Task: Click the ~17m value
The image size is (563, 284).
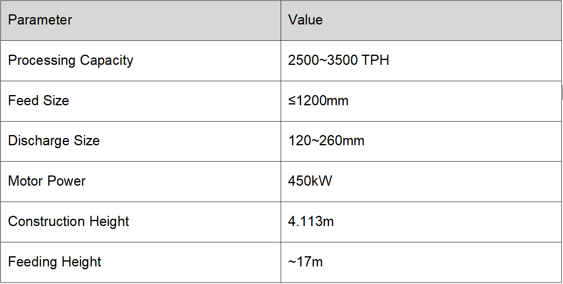Action: pos(305,262)
